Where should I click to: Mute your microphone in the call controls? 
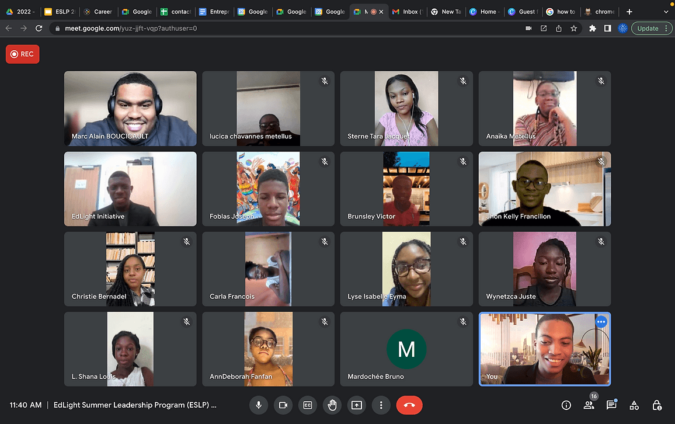click(259, 405)
